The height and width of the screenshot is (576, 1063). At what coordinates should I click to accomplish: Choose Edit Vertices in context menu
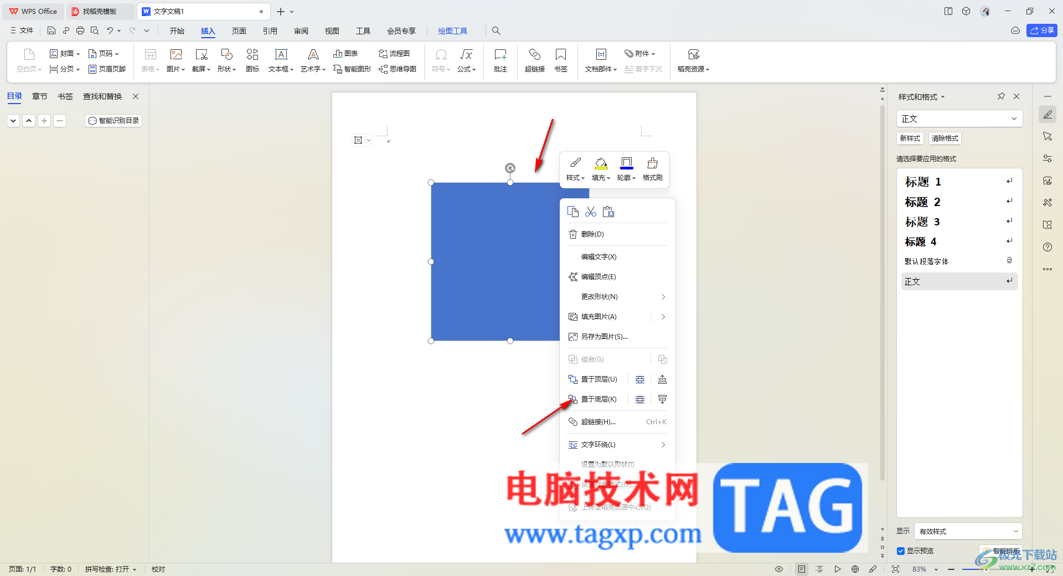click(617, 277)
